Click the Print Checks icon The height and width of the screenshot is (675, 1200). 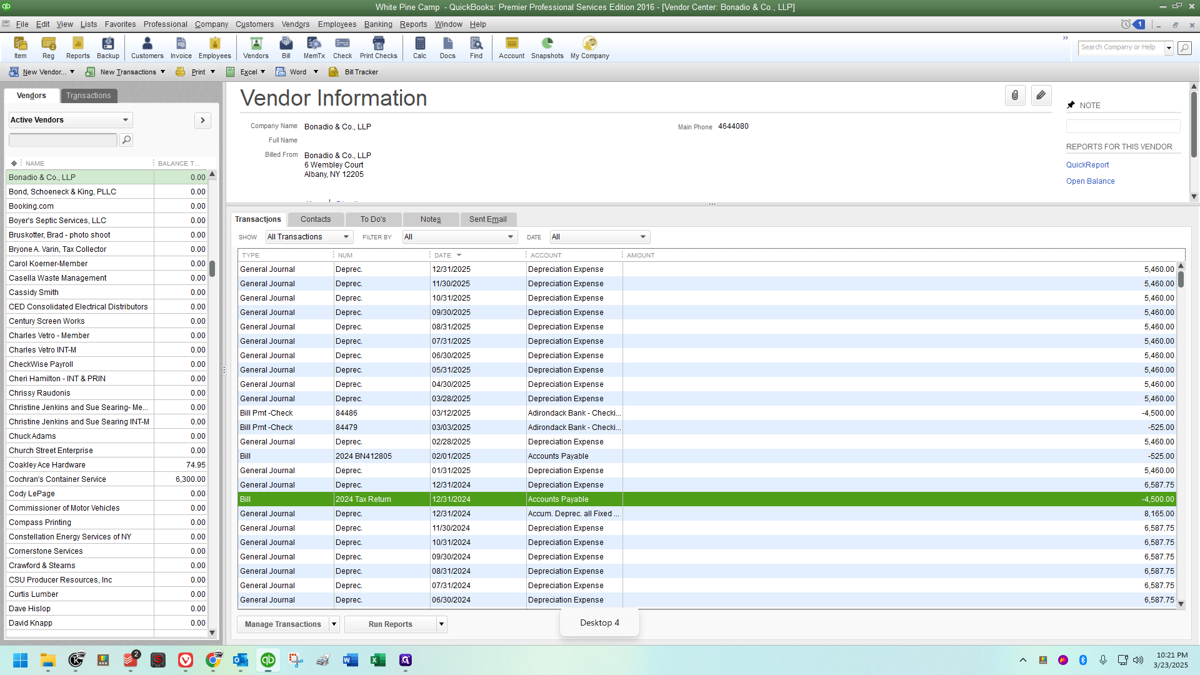379,47
